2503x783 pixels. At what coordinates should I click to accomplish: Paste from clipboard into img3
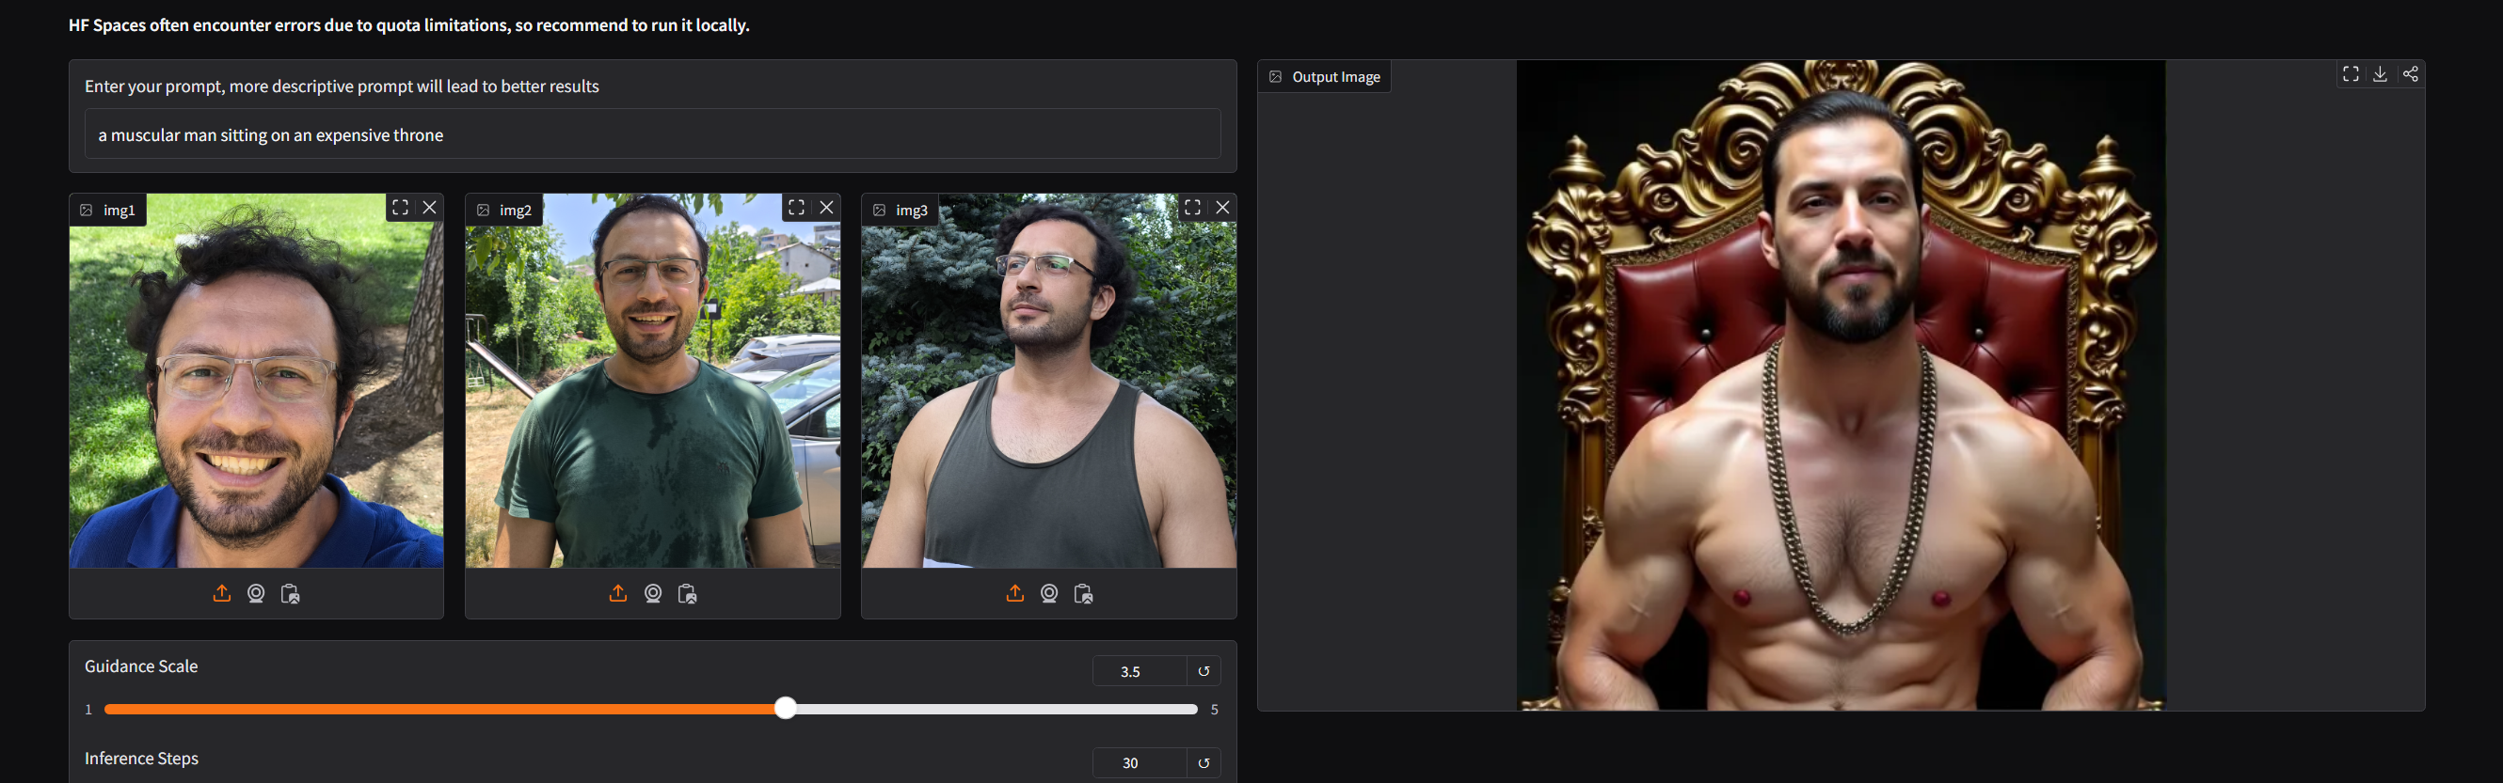click(x=1083, y=594)
